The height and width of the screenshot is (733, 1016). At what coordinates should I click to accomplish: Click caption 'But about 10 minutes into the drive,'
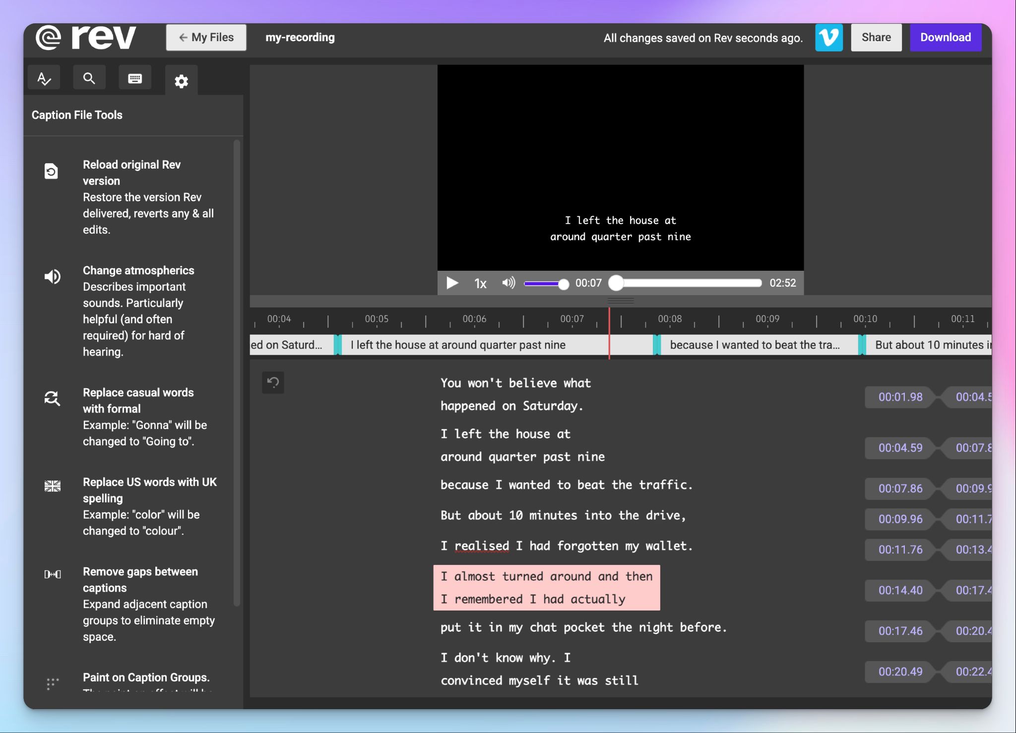click(x=563, y=516)
